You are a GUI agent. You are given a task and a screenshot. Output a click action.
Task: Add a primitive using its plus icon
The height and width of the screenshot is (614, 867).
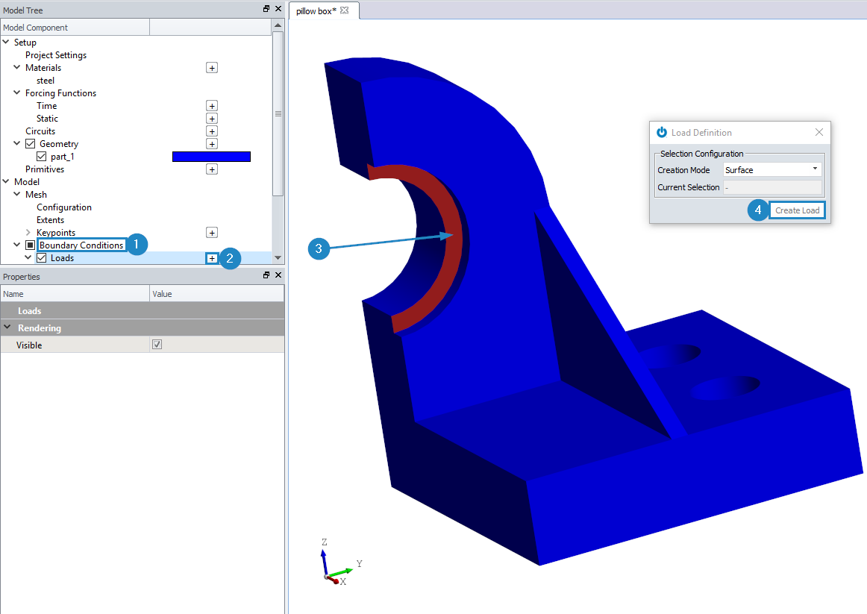tap(212, 169)
